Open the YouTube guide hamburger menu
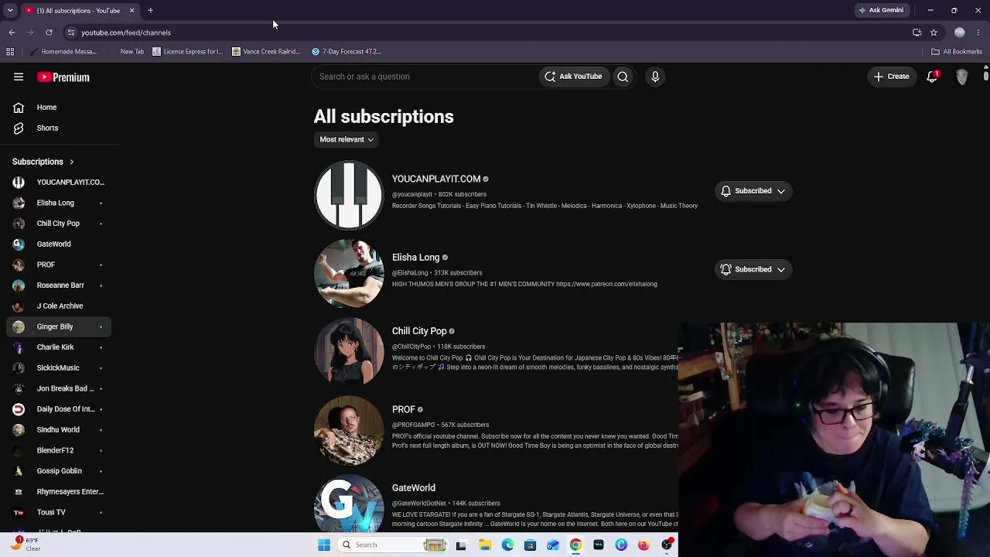The image size is (990, 557). [19, 77]
